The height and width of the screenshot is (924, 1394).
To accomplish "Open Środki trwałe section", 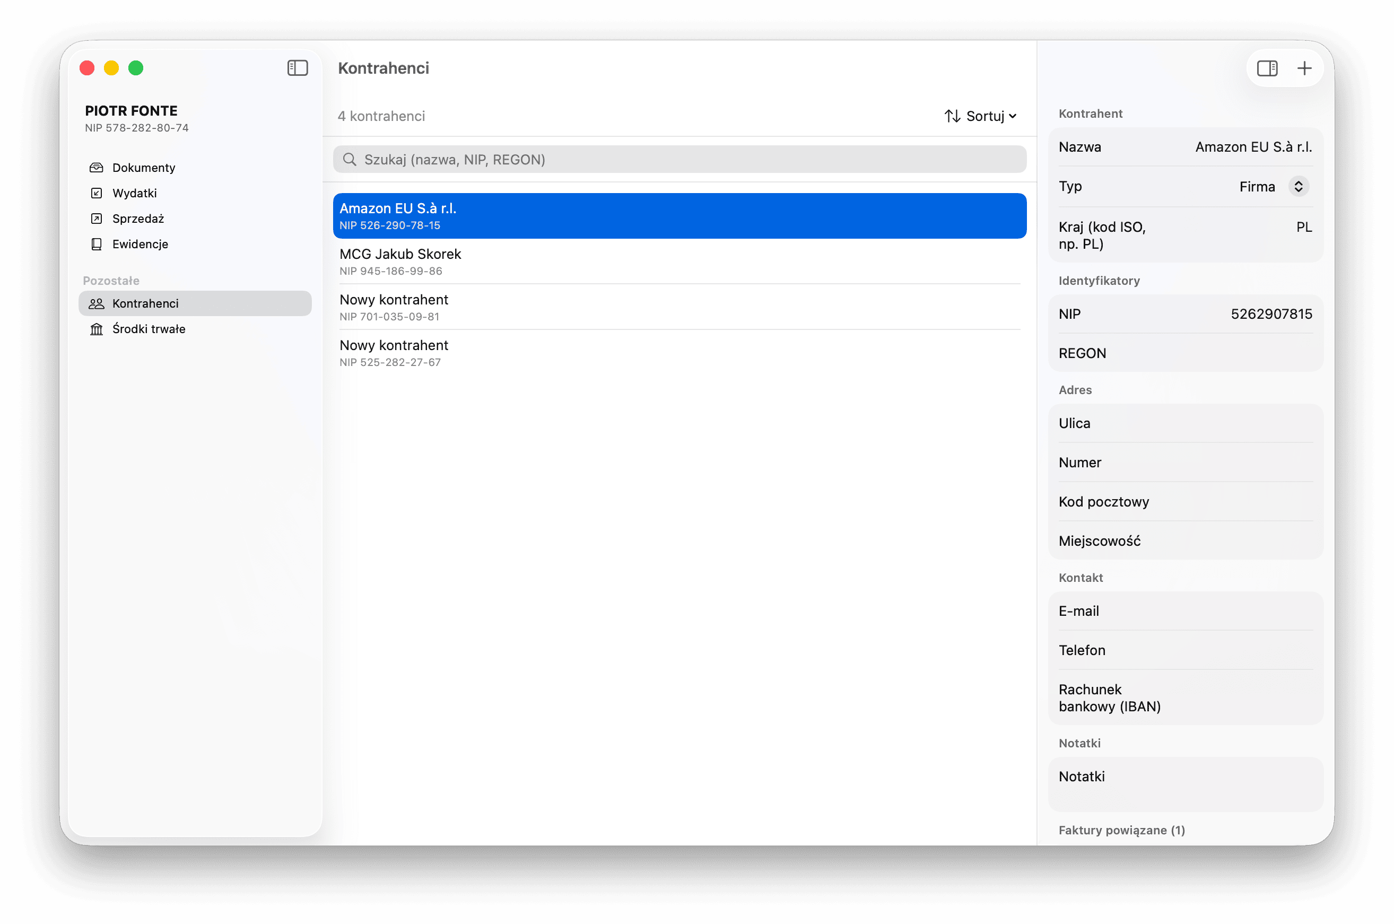I will (x=195, y=329).
